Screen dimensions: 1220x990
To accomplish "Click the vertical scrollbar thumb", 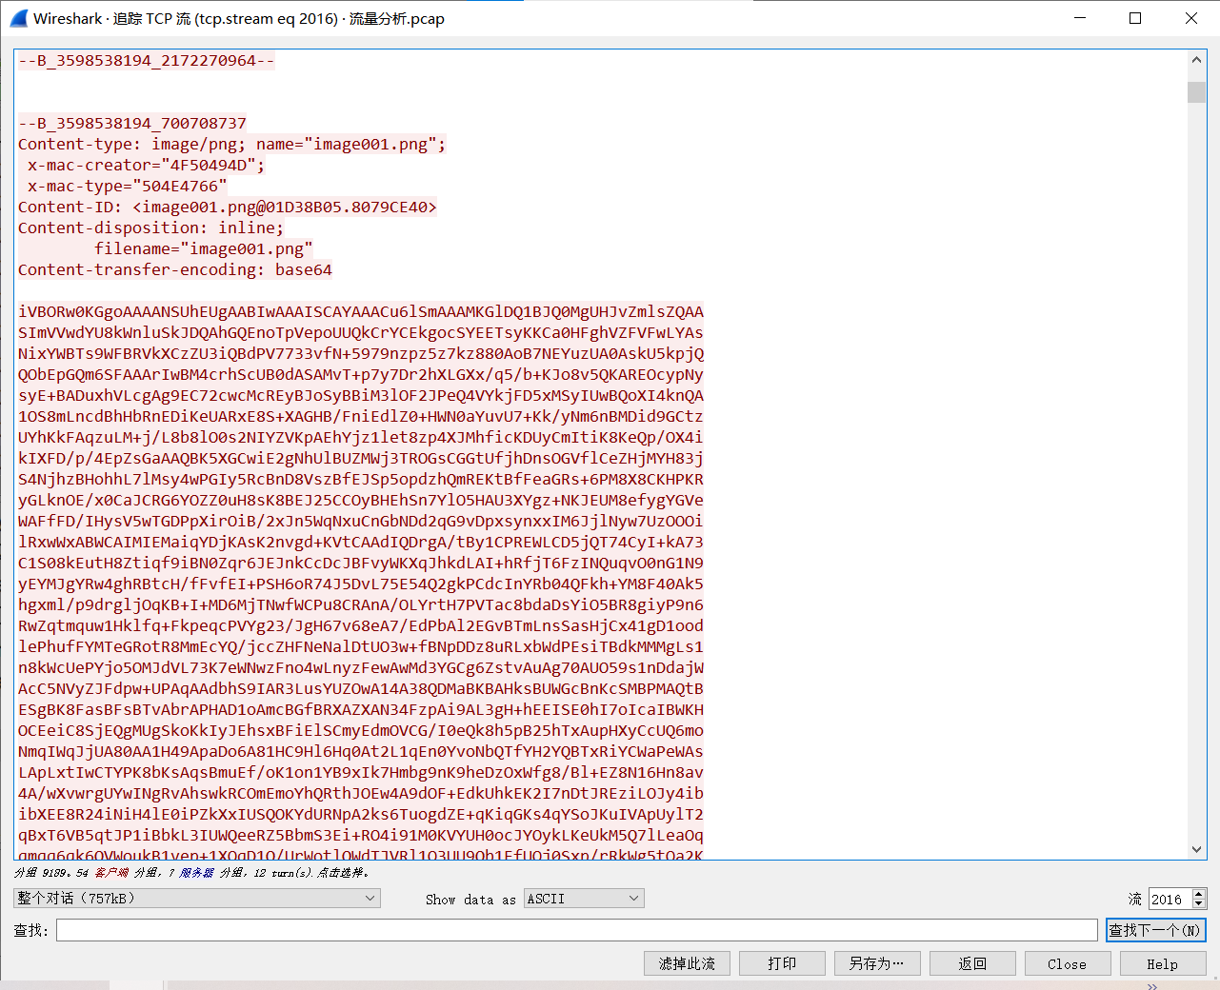I will coord(1197,92).
